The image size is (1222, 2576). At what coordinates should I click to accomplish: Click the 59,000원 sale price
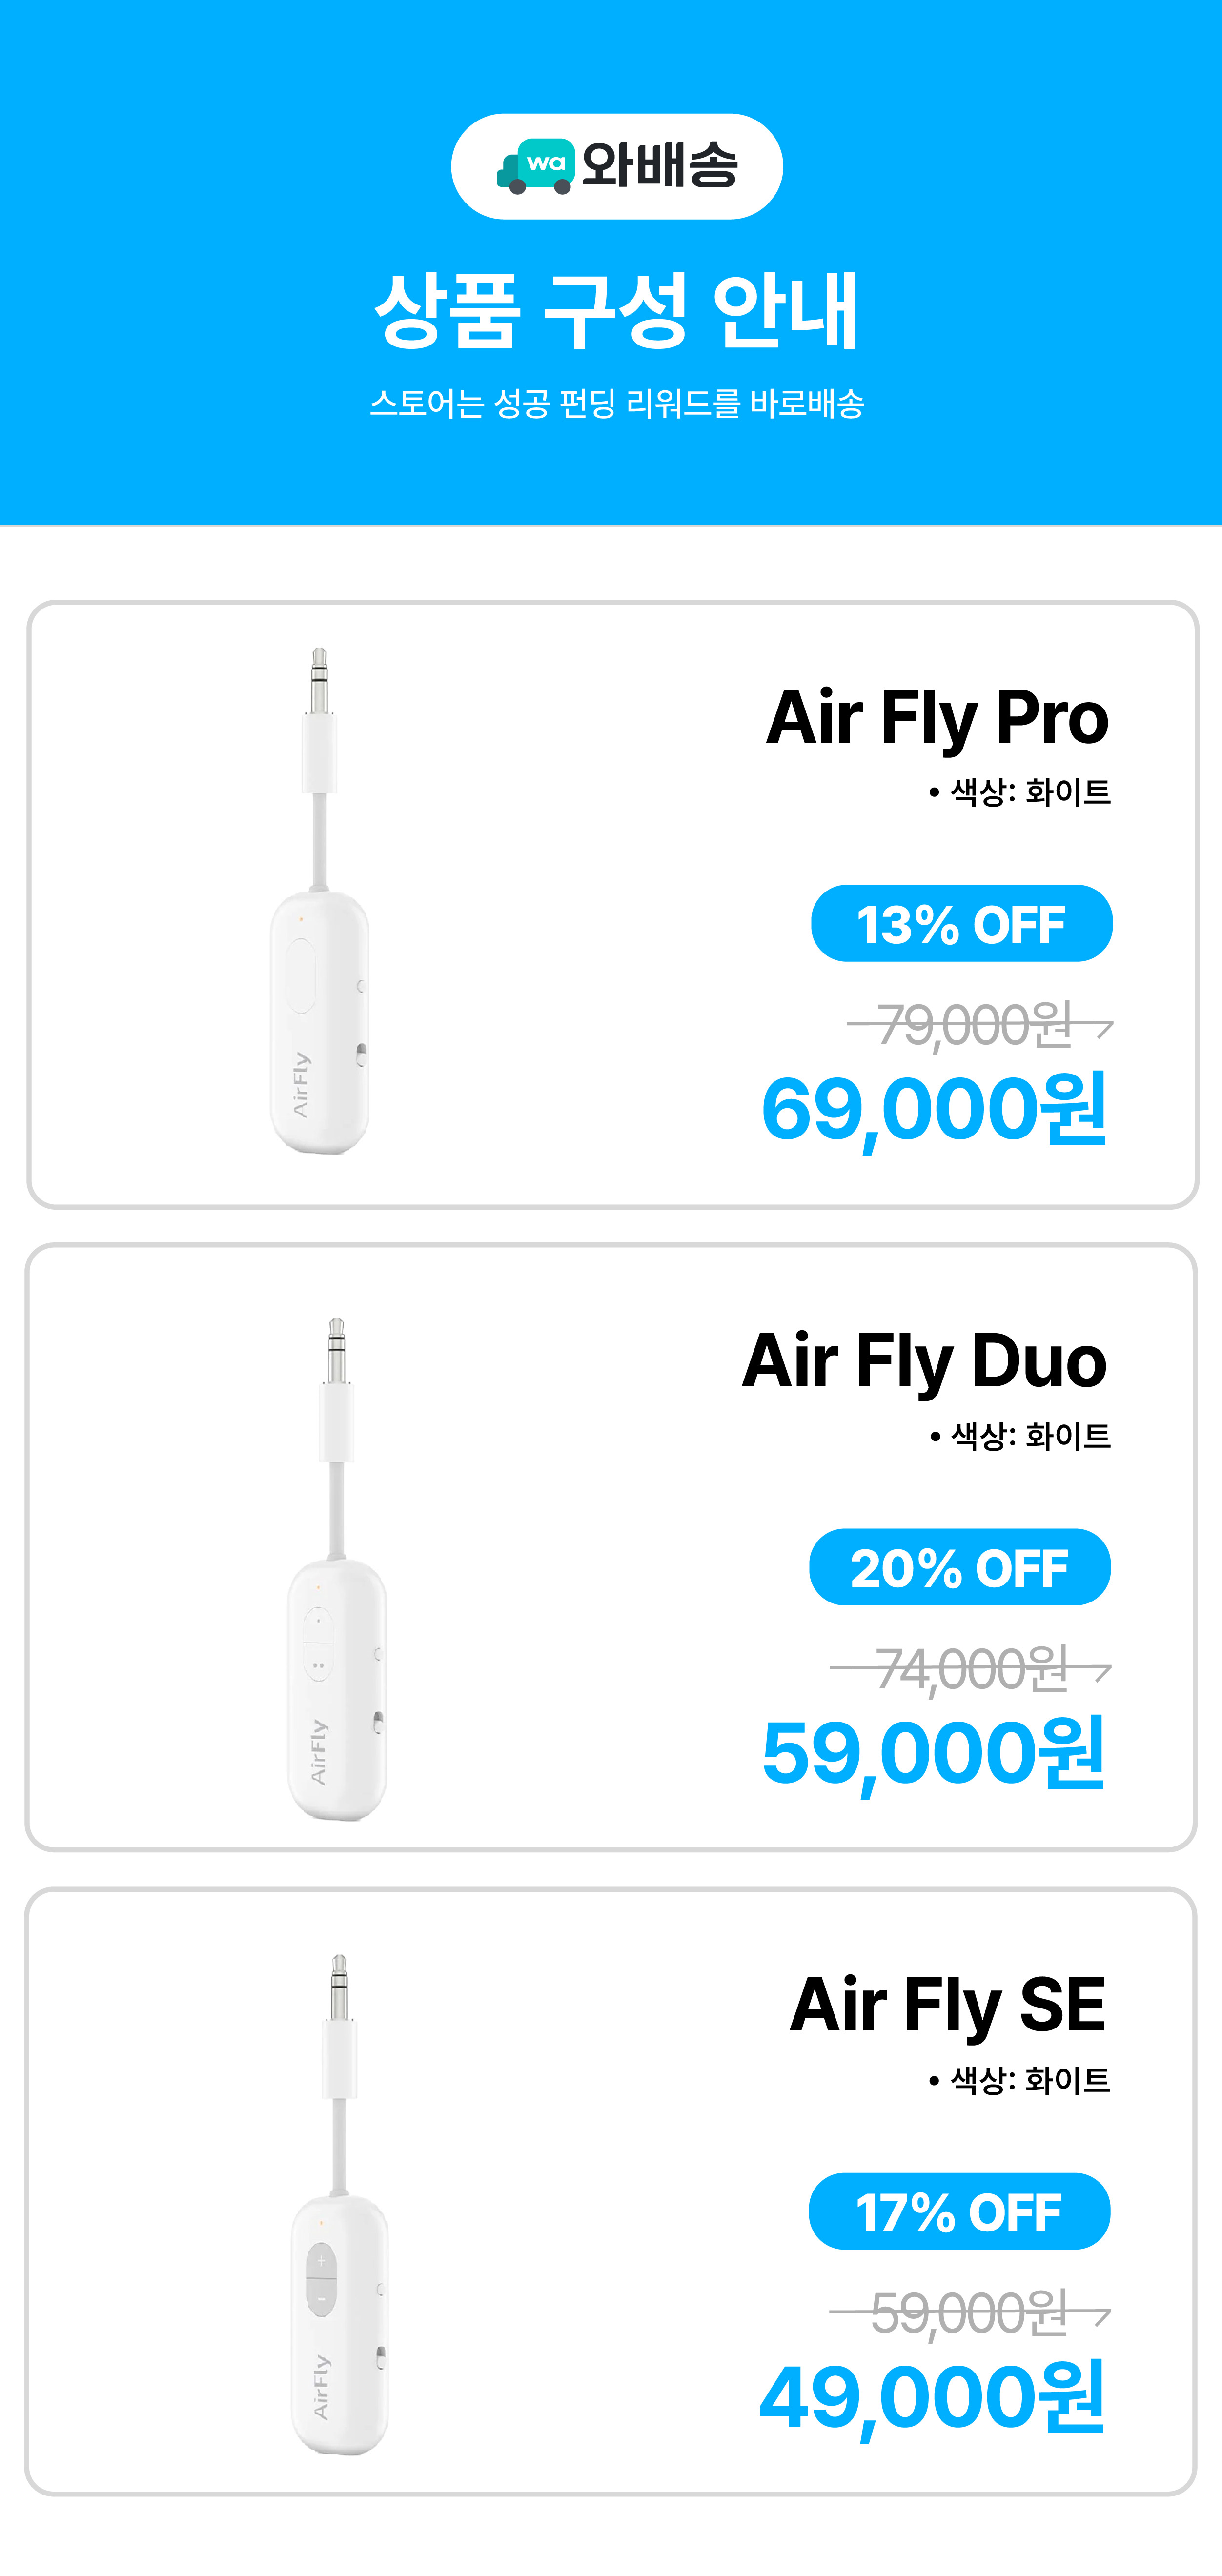(934, 1752)
